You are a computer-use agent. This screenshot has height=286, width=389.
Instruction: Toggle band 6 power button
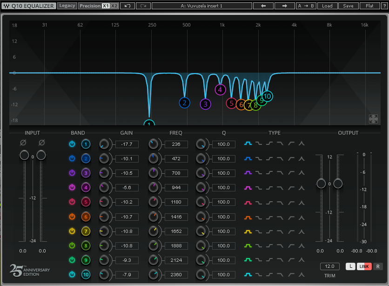pos(72,217)
